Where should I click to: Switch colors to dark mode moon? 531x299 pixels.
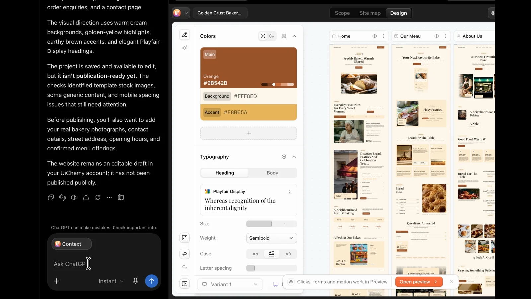(x=272, y=36)
